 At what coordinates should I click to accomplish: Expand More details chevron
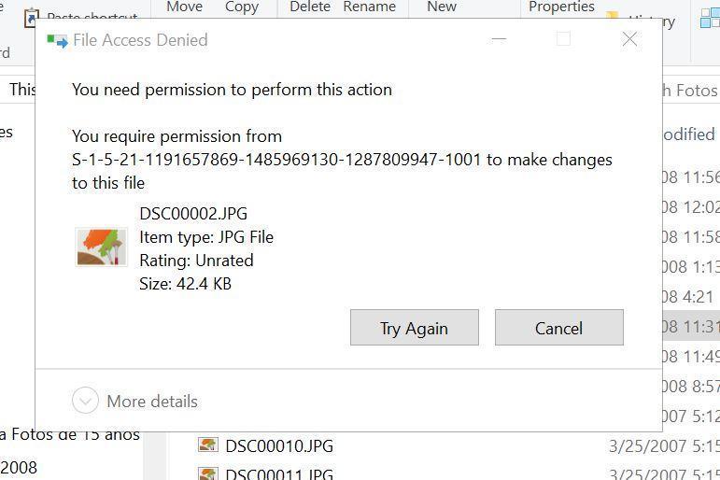[85, 401]
